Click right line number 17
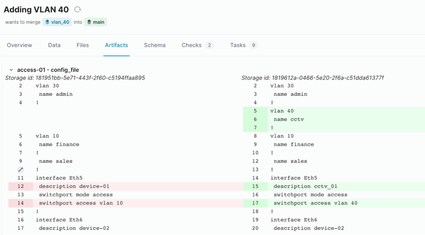 pyautogui.click(x=255, y=203)
